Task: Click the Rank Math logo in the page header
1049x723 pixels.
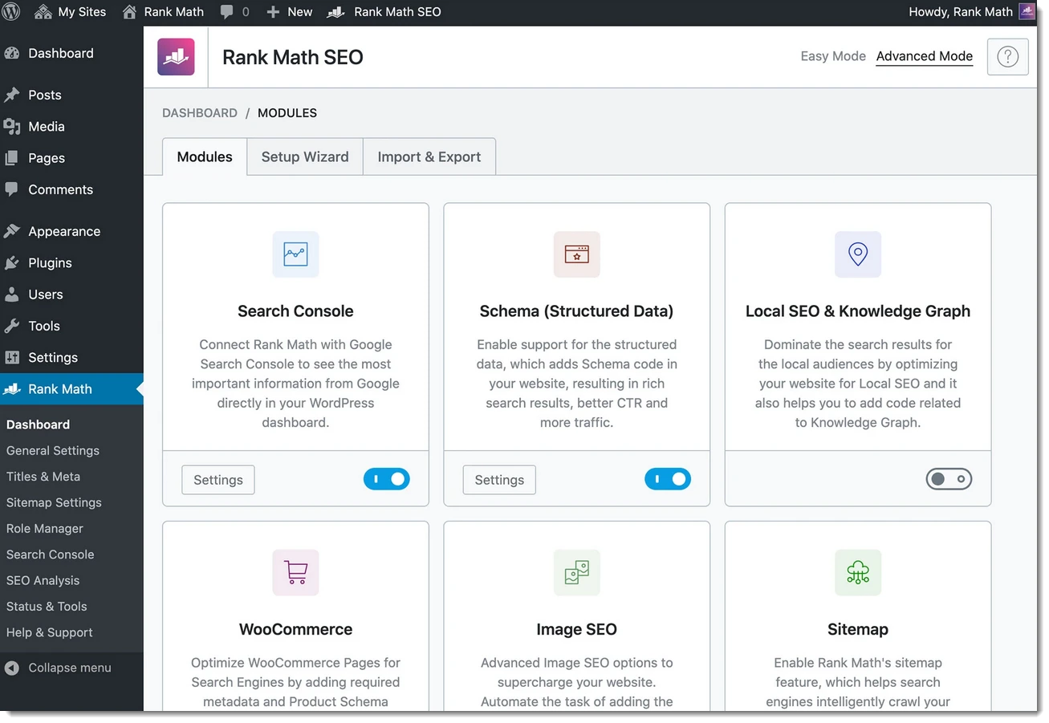Action: (x=176, y=57)
